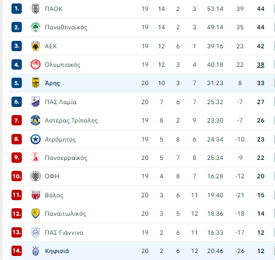Click the red rank badge number 7
The width and height of the screenshot is (275, 260).
[17, 120]
